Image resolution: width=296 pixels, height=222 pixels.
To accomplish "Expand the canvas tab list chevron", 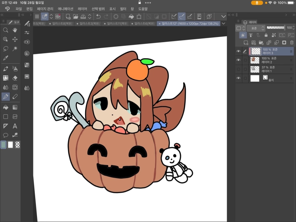I will pyautogui.click(x=223, y=23).
